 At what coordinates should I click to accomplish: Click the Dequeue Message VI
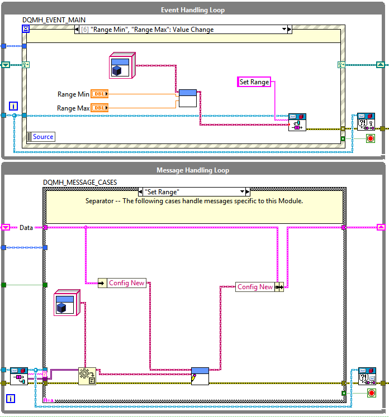pyautogui.click(x=19, y=376)
